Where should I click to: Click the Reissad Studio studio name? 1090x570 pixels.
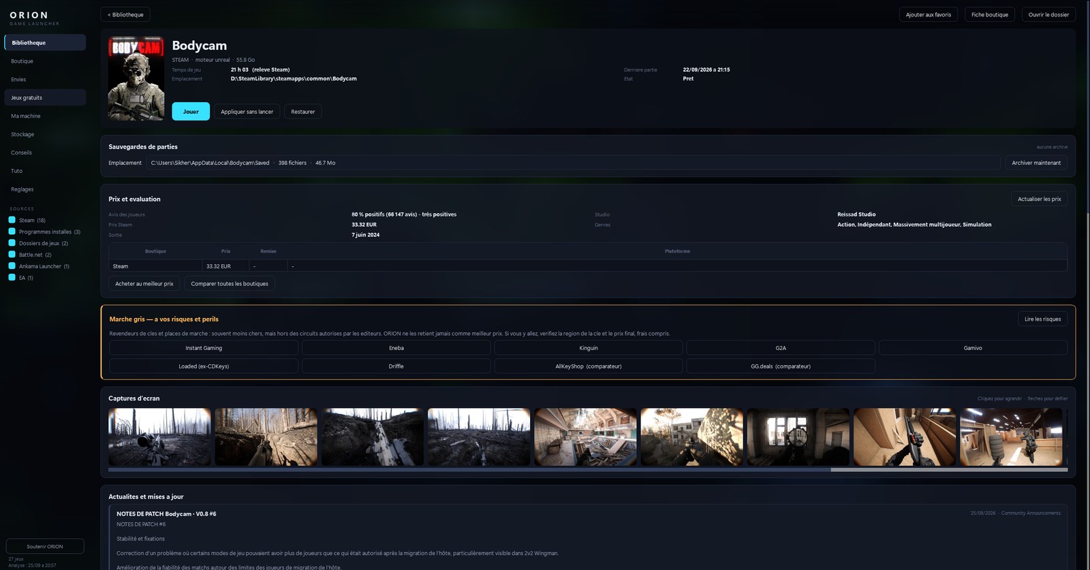tap(856, 215)
